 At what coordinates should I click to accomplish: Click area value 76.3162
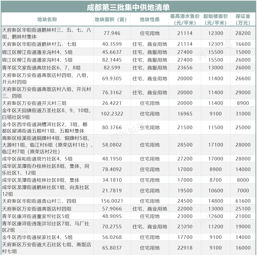(112, 92)
